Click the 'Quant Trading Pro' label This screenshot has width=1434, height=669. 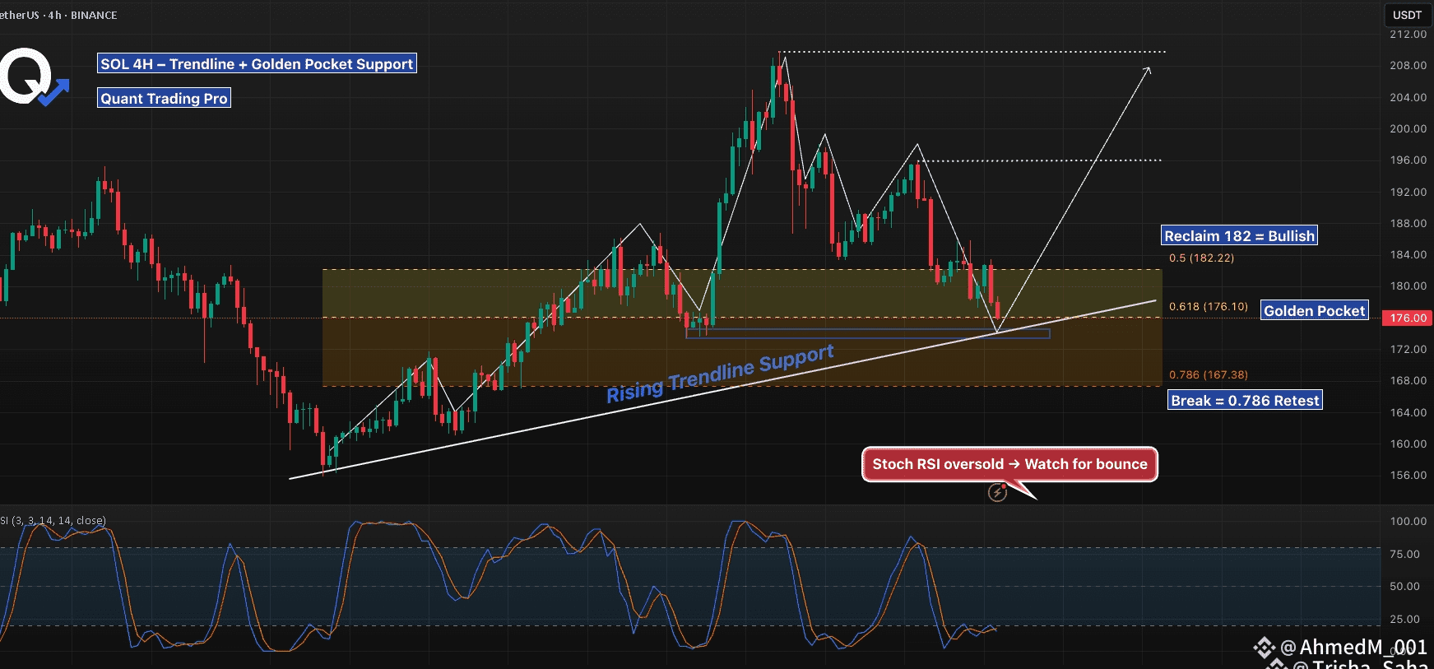(x=164, y=98)
